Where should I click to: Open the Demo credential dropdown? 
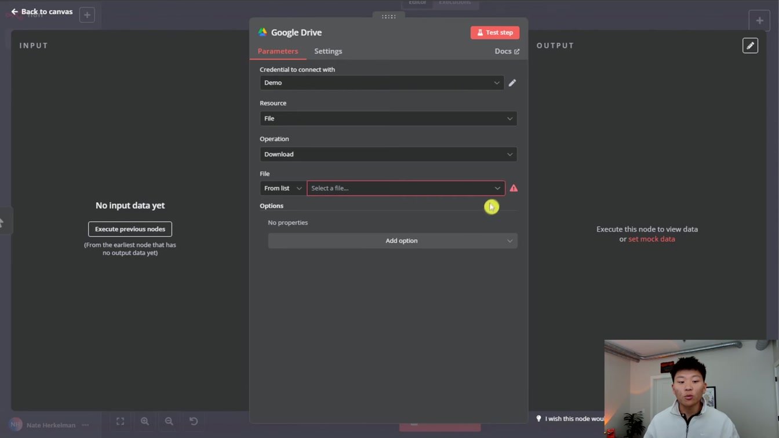(x=381, y=83)
